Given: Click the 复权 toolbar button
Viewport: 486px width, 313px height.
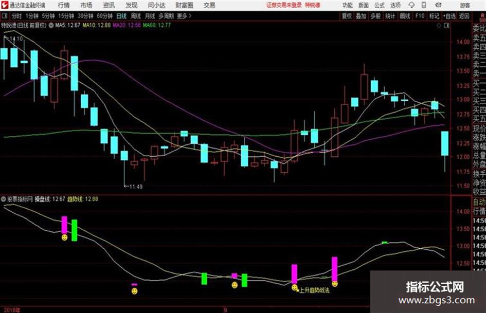Looking at the screenshot, I should (347, 16).
